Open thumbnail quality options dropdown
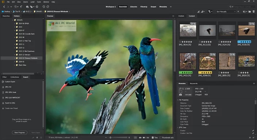This screenshot has height=140, width=257. pyautogui.click(x=203, y=12)
